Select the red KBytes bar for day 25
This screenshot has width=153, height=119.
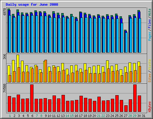[x=117, y=104]
